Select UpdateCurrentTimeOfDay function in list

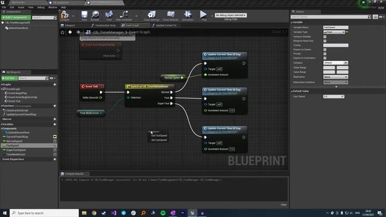pos(21,115)
